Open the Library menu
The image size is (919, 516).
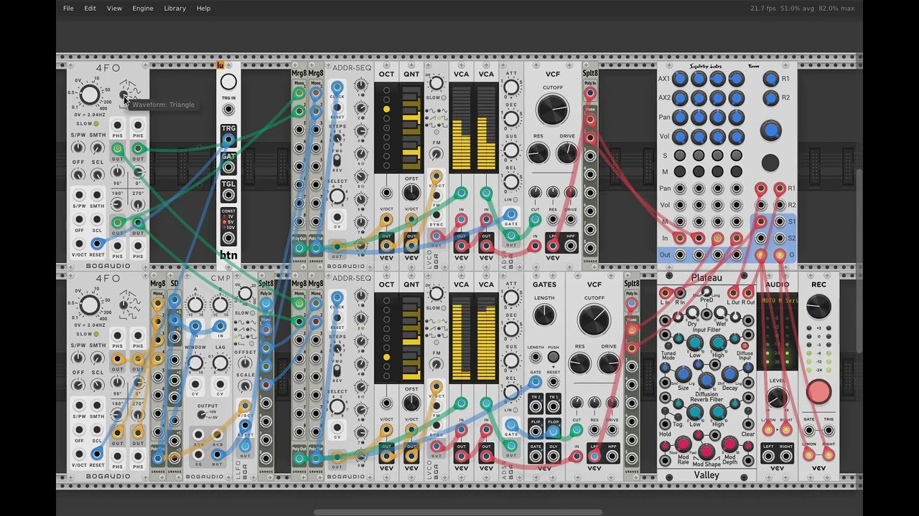coord(174,9)
